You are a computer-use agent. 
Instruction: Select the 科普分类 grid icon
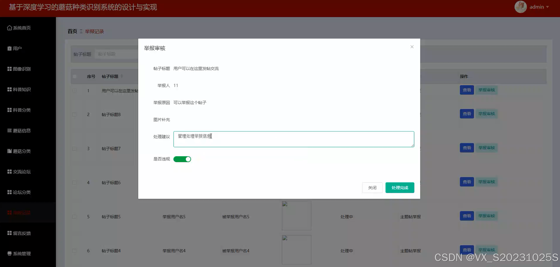[9, 110]
